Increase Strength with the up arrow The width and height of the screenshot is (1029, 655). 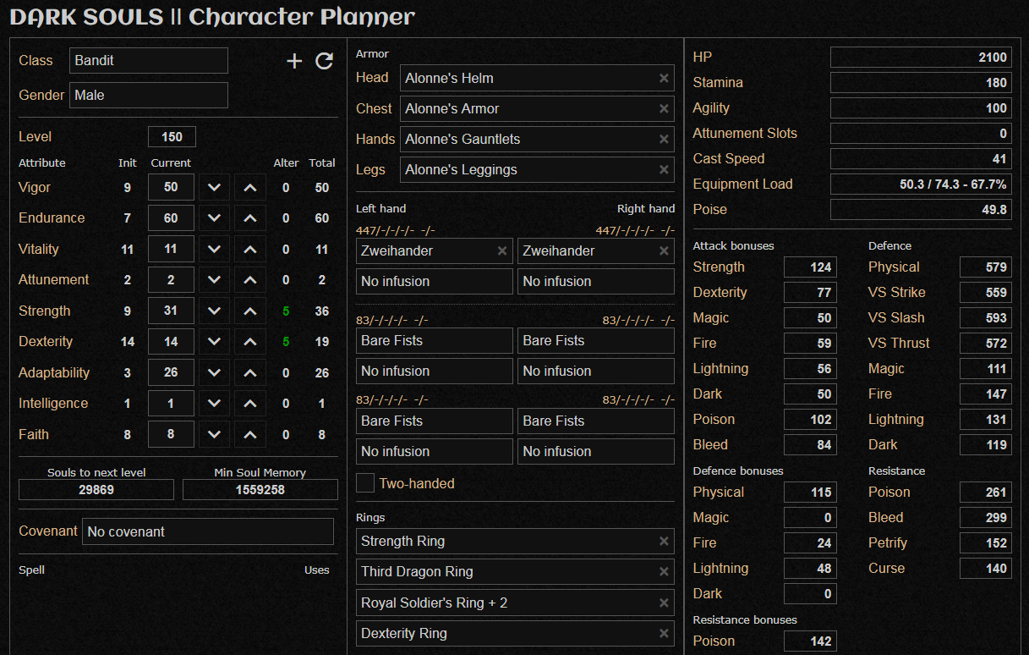(250, 311)
